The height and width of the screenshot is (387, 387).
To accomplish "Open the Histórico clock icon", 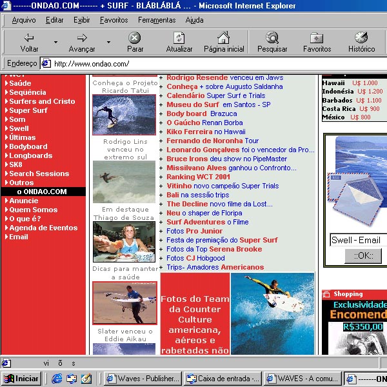I will [361, 37].
